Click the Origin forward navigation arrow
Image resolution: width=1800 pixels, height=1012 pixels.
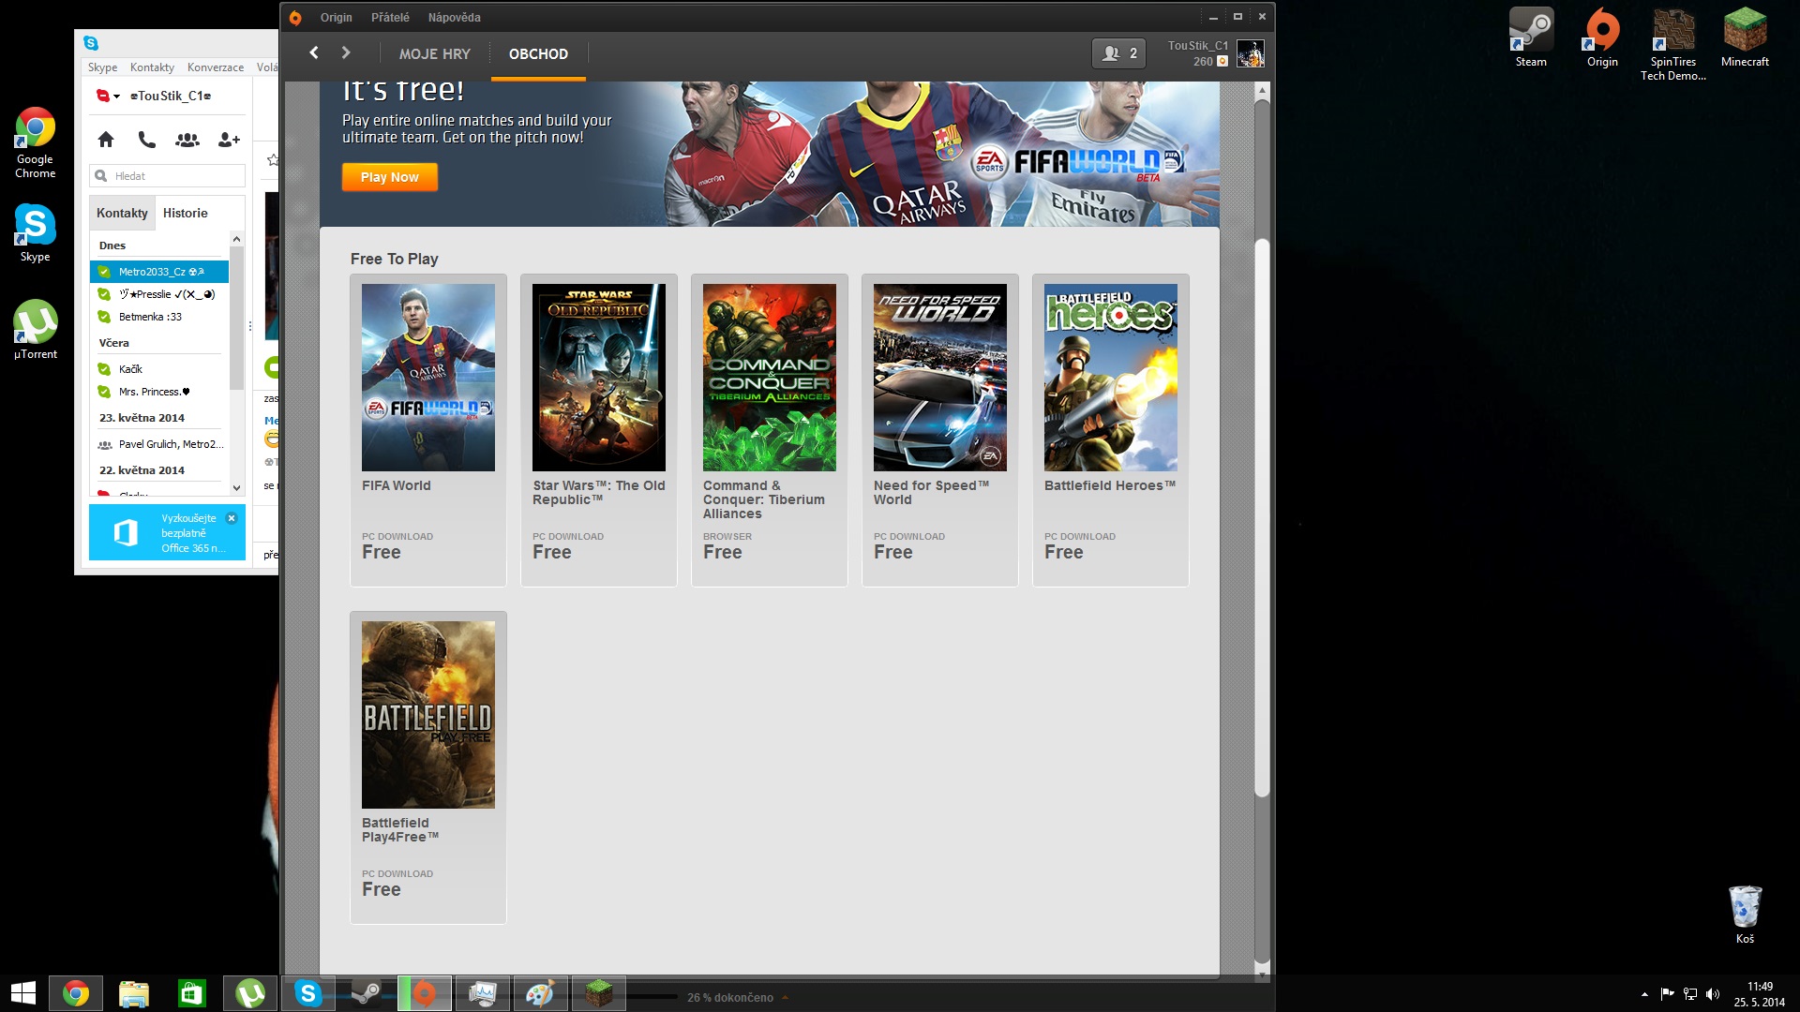pos(346,53)
